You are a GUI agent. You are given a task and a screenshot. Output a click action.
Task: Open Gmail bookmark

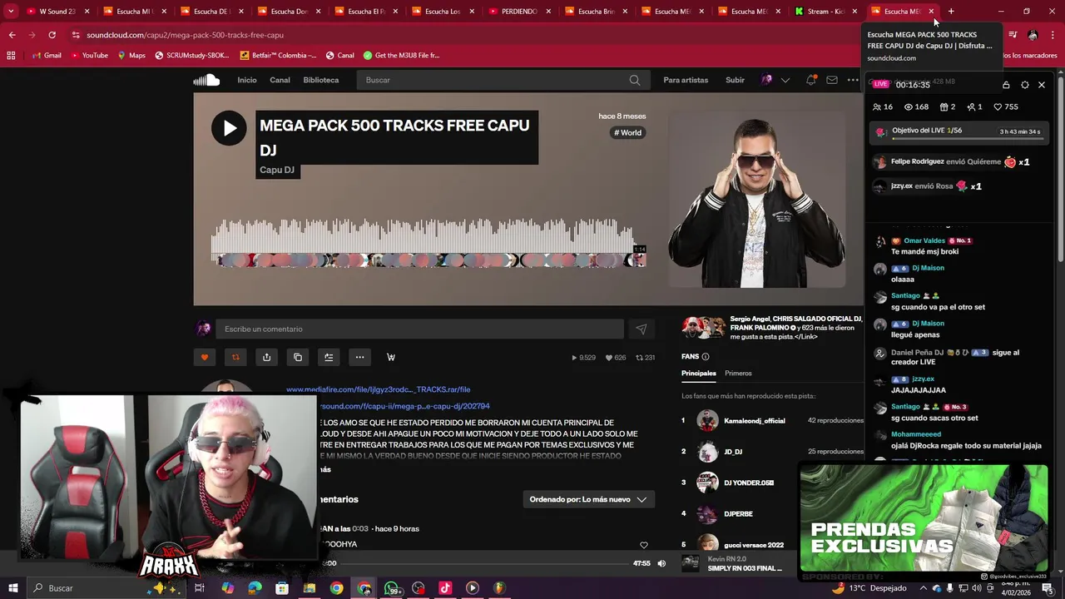(x=46, y=55)
